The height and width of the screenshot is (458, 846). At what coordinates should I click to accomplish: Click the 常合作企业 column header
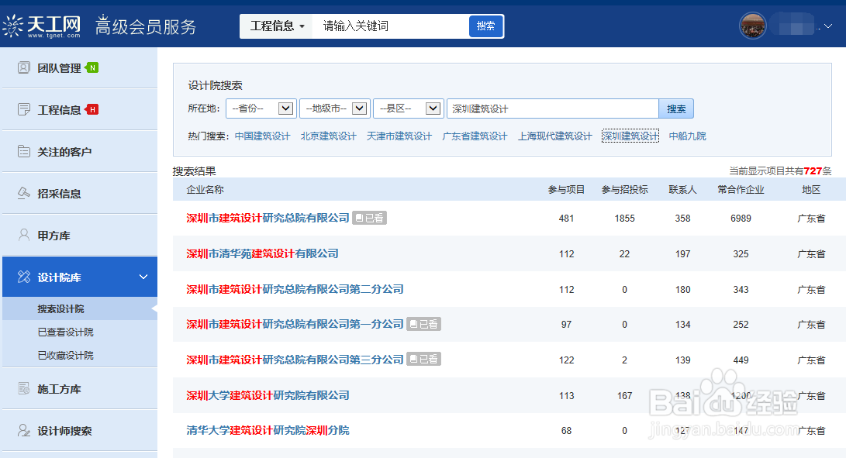tap(741, 189)
